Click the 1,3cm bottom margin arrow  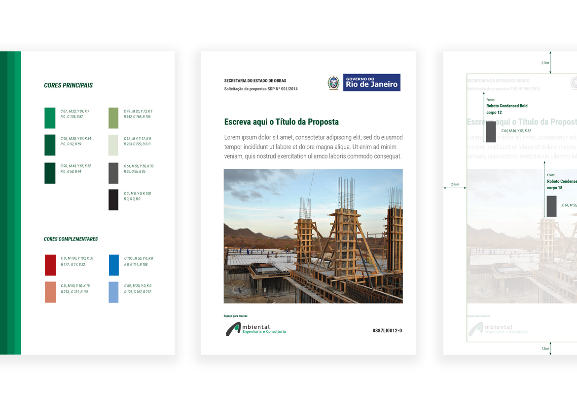(550, 348)
